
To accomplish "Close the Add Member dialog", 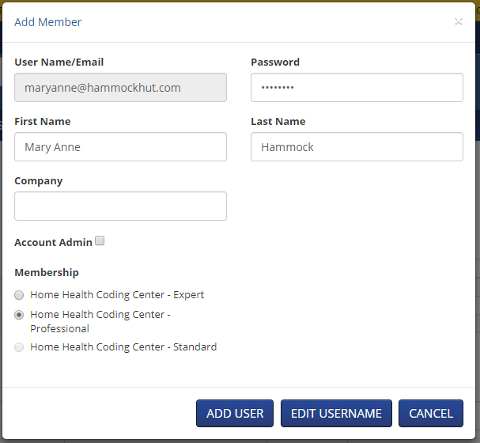I will 459,21.
